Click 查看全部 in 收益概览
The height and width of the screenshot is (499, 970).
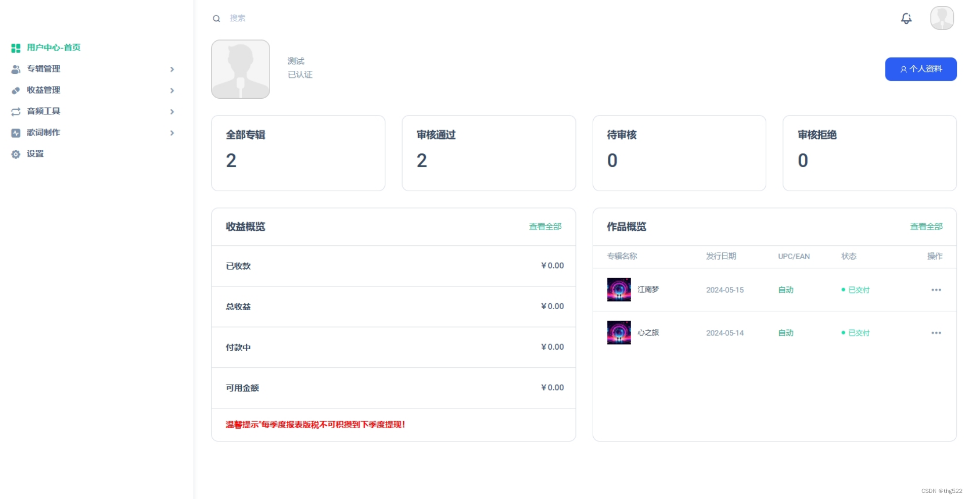tap(545, 227)
